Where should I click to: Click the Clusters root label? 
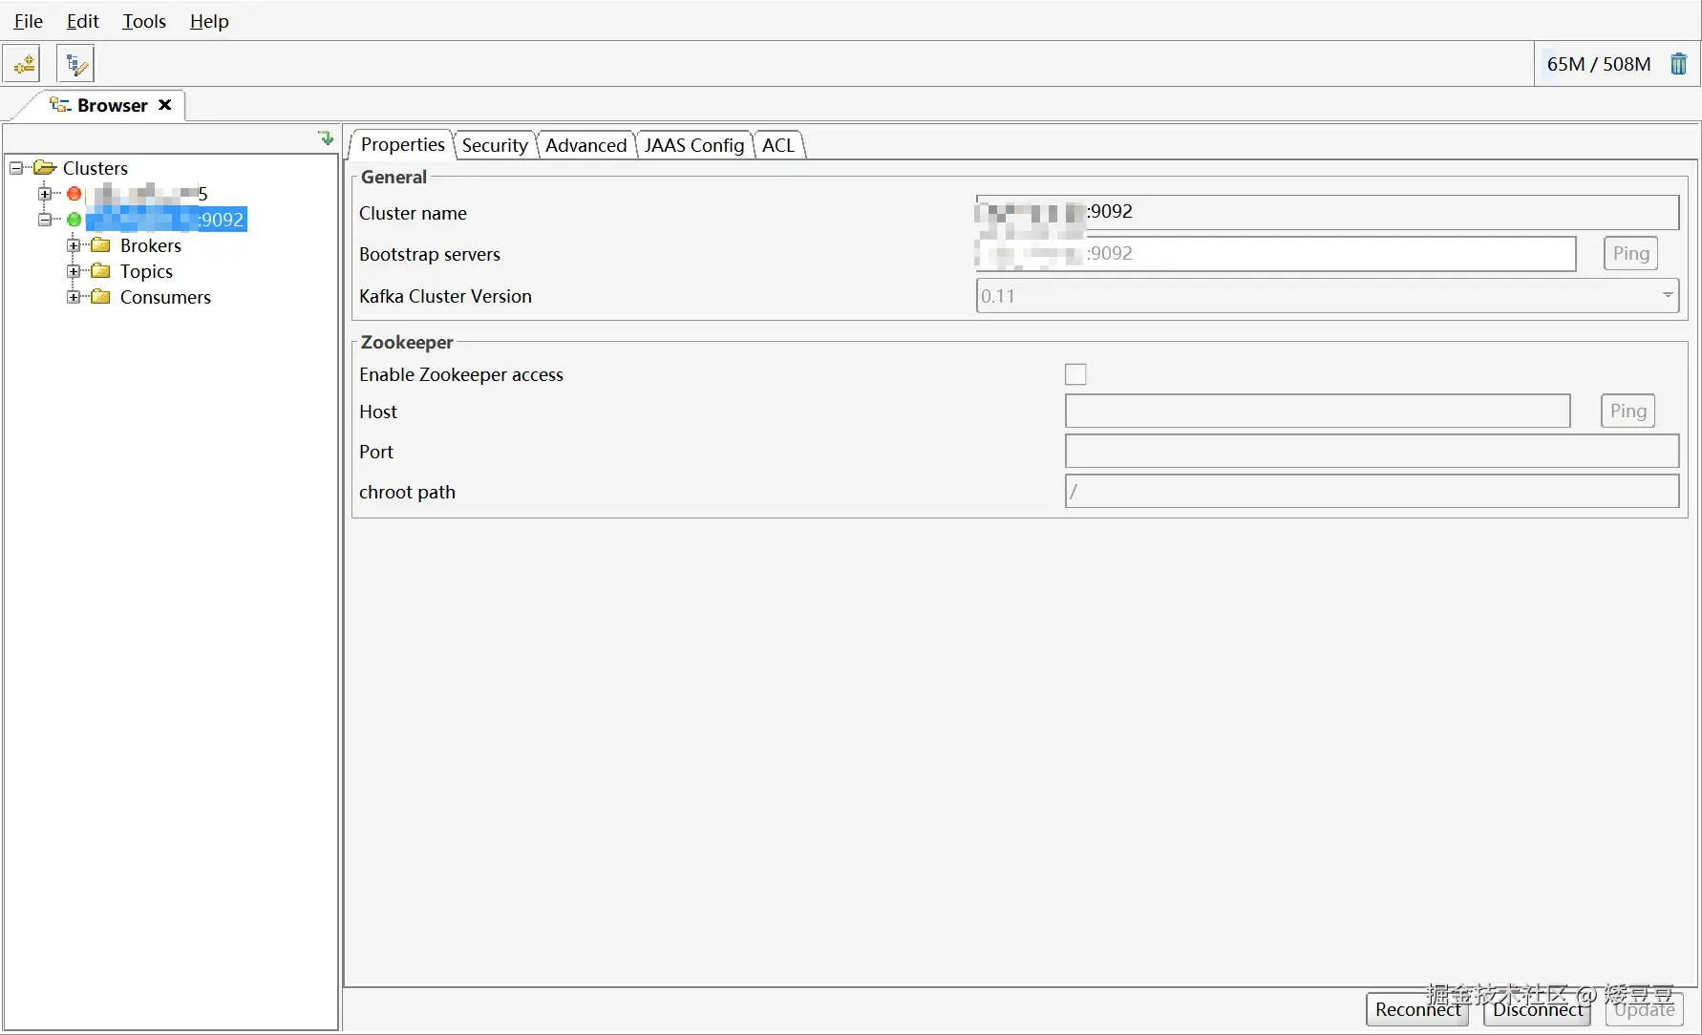[96, 168]
